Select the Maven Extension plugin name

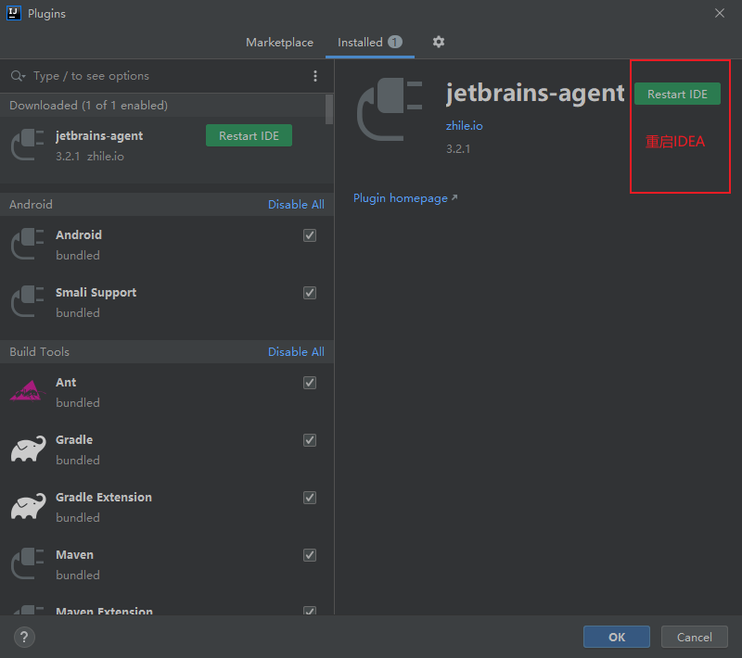[104, 610]
